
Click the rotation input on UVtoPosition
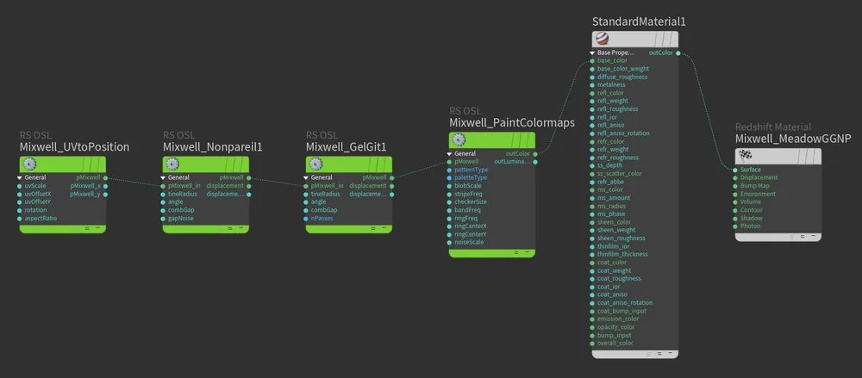coord(20,210)
